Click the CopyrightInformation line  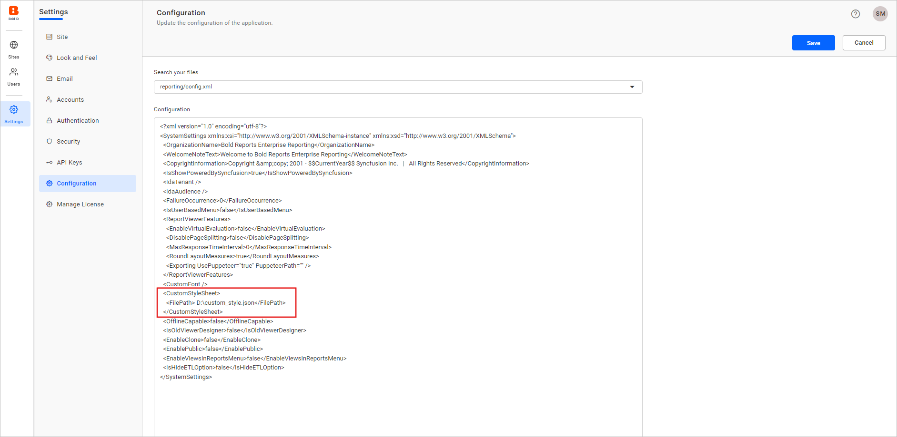pos(346,164)
